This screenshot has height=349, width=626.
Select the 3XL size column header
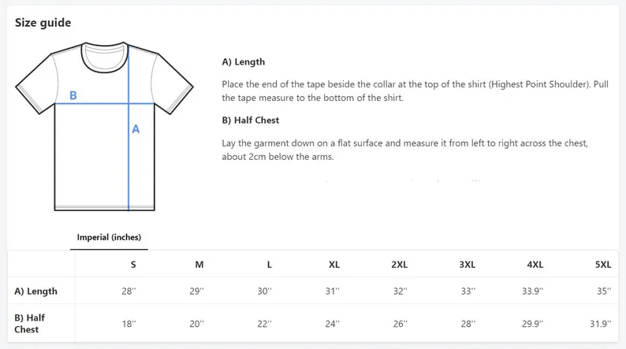pyautogui.click(x=467, y=265)
